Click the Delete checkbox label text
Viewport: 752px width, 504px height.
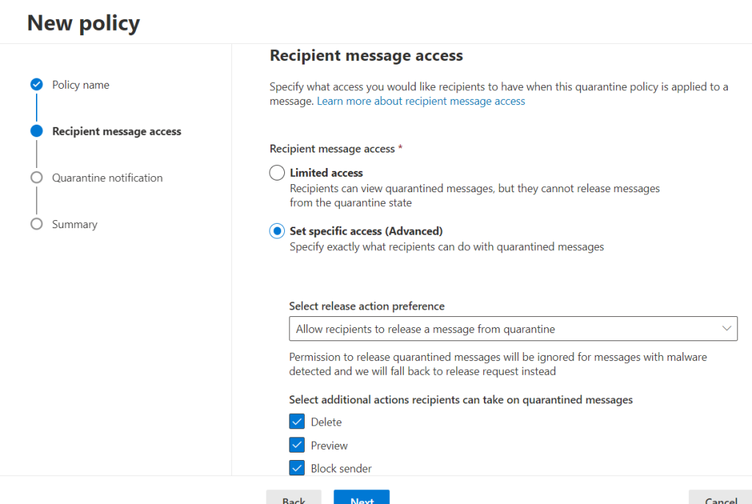tap(326, 422)
